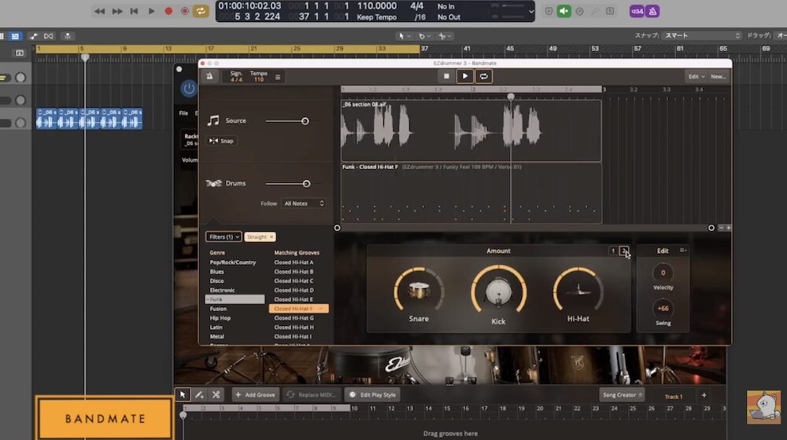Select the Blues genre
Viewport: 787px width, 440px height.
217,272
